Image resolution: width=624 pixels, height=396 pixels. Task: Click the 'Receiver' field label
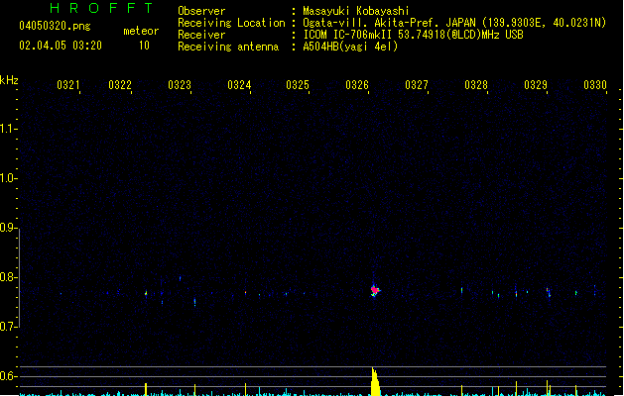pos(201,35)
